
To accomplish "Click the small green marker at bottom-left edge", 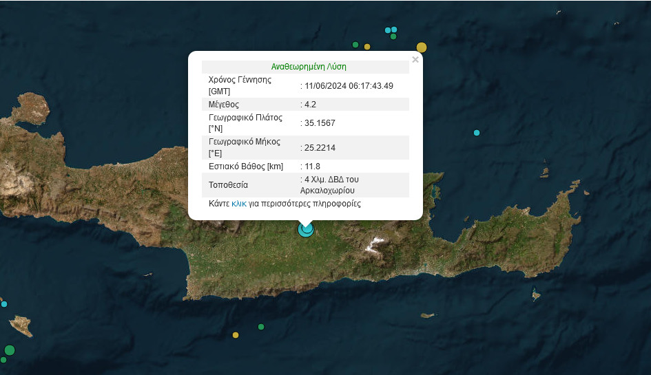I will (3, 360).
